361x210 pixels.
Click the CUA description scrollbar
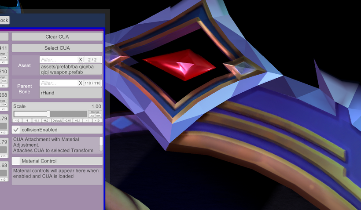click(101, 141)
